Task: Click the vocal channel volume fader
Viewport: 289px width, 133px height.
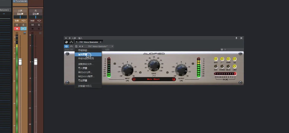Action: click(20, 62)
